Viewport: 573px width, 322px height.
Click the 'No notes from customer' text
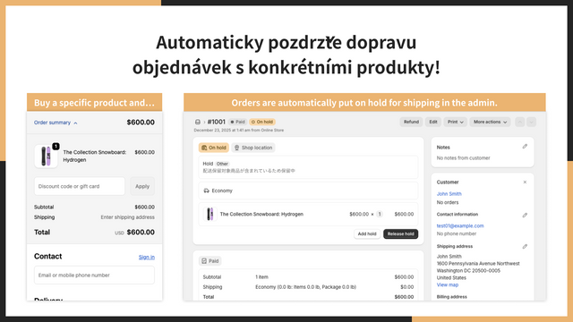pyautogui.click(x=464, y=158)
